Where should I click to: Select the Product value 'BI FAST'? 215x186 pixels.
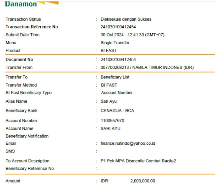click(109, 51)
